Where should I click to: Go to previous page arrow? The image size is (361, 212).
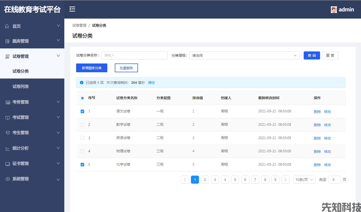pyautogui.click(x=185, y=180)
